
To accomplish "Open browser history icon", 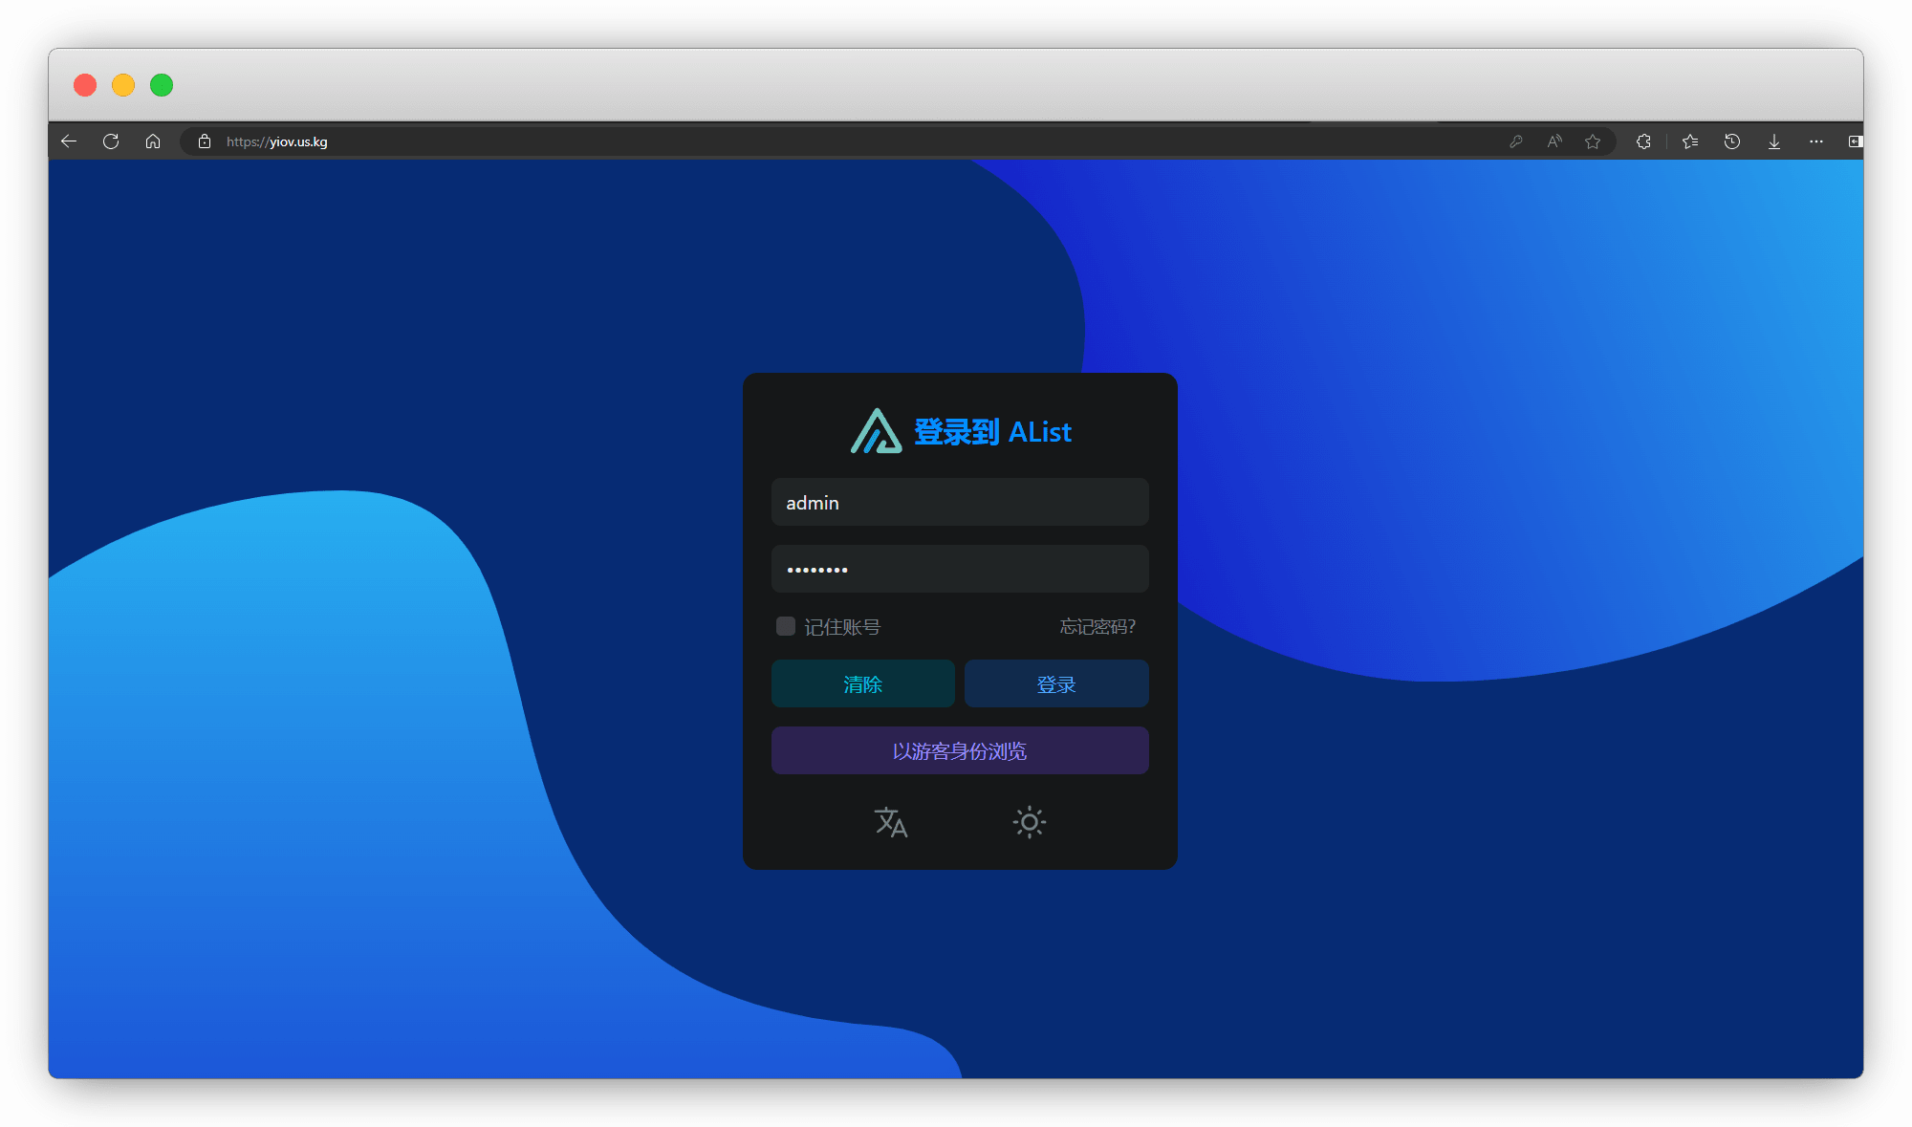I will click(x=1732, y=141).
